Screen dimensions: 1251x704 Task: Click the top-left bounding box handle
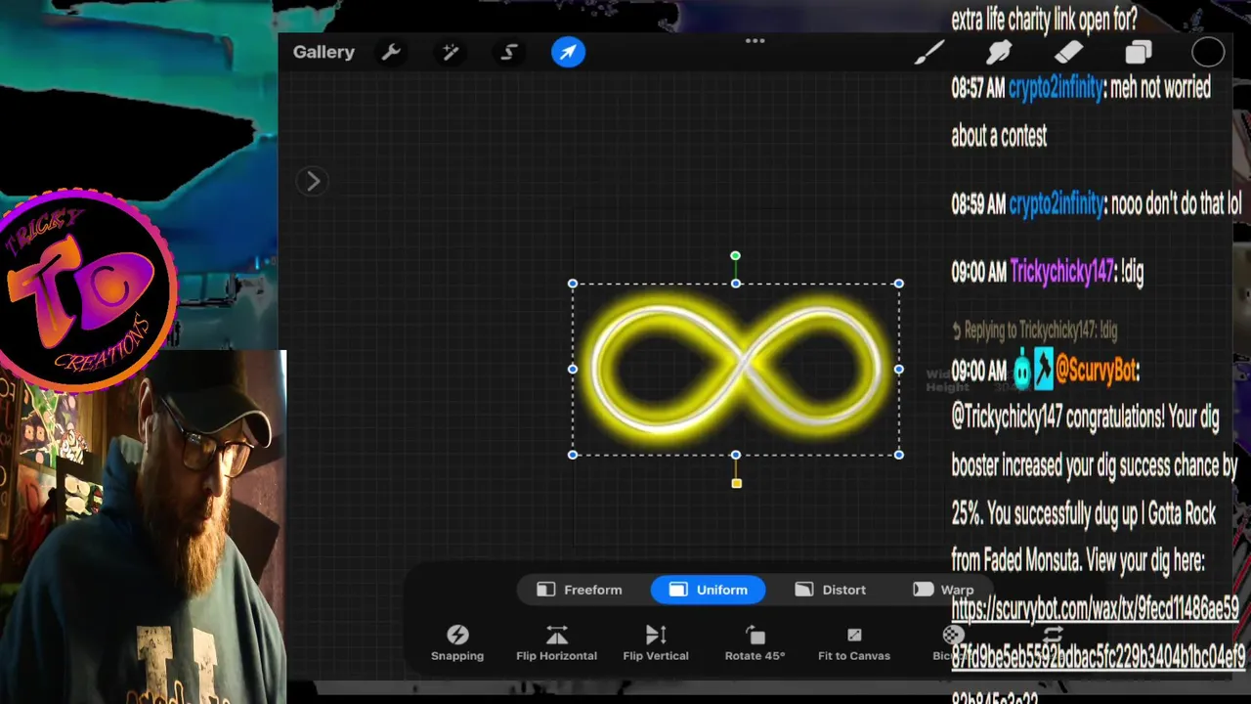point(573,284)
